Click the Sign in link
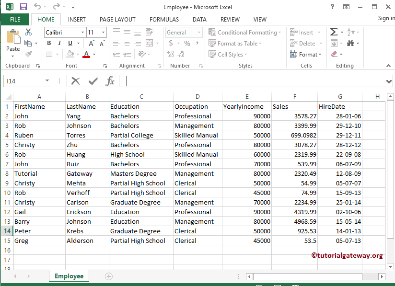 click(386, 18)
